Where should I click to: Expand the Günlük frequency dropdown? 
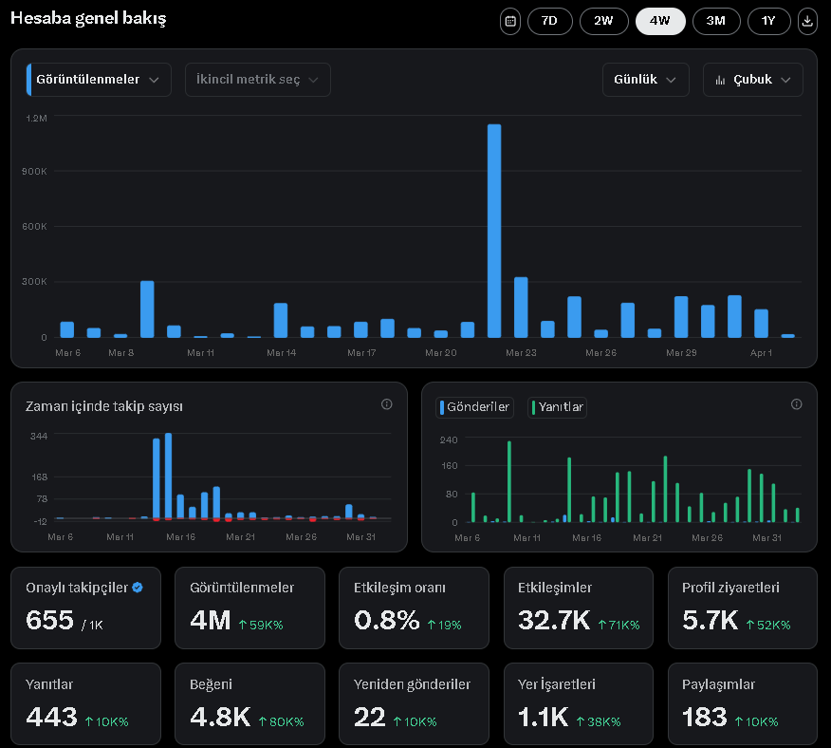click(x=645, y=80)
